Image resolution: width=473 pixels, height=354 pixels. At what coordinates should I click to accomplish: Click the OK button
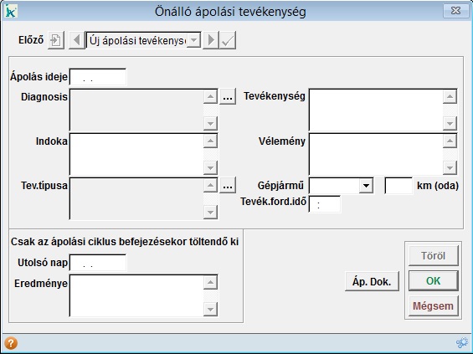pyautogui.click(x=434, y=280)
